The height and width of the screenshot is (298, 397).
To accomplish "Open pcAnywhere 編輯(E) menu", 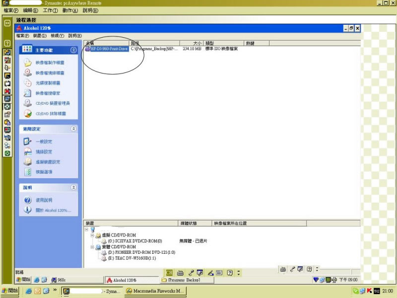I will [30, 10].
